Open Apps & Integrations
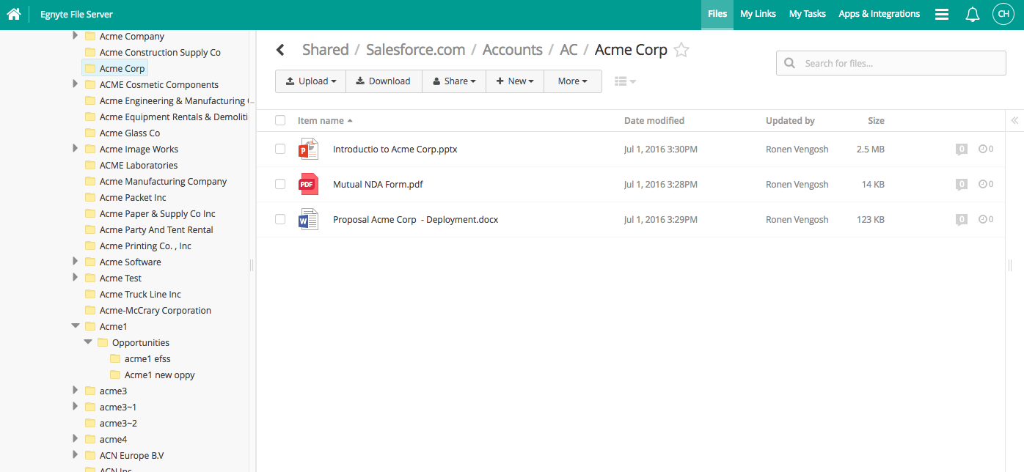 [x=879, y=14]
